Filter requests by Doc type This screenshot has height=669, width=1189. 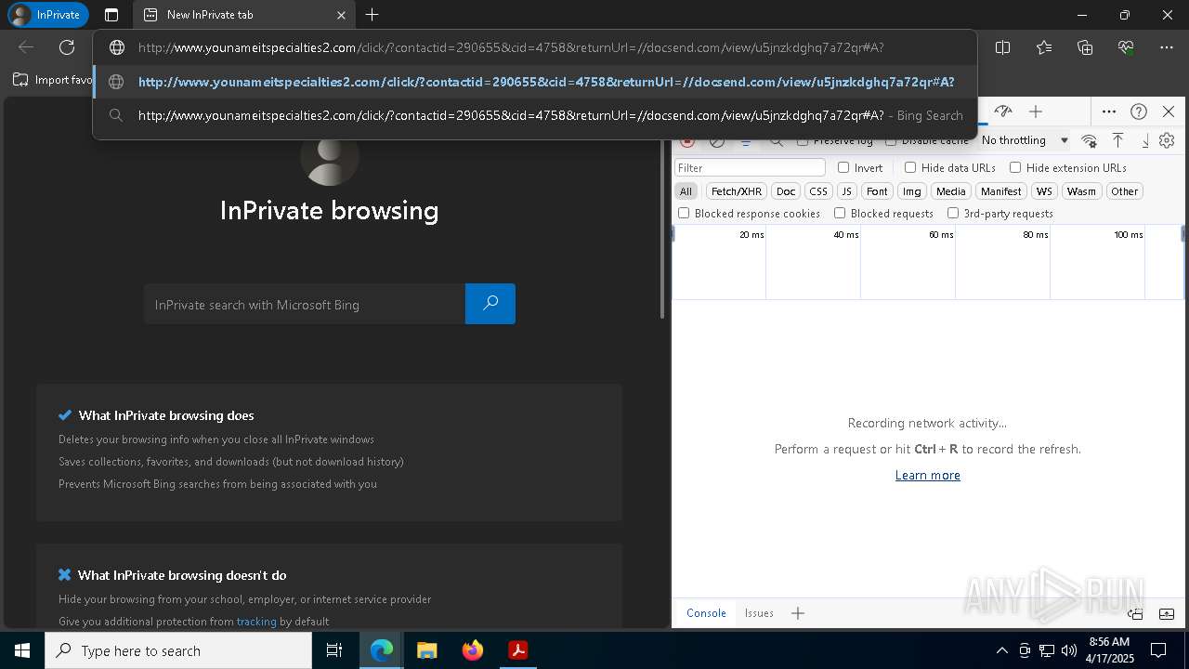coord(786,191)
